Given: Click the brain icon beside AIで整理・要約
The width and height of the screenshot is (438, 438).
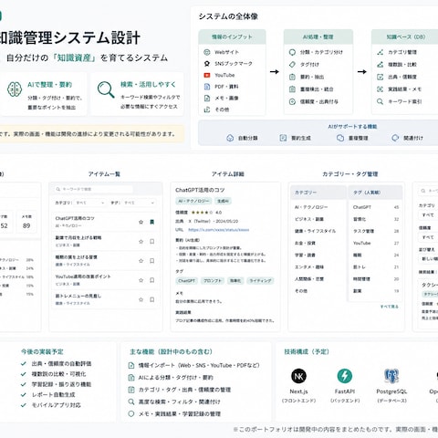Looking at the screenshot, I should tap(15, 89).
